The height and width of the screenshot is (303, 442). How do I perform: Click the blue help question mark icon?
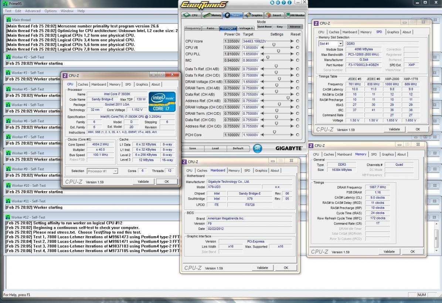284,3
